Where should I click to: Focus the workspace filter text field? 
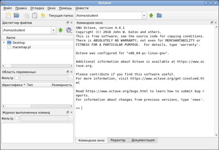point(44,78)
